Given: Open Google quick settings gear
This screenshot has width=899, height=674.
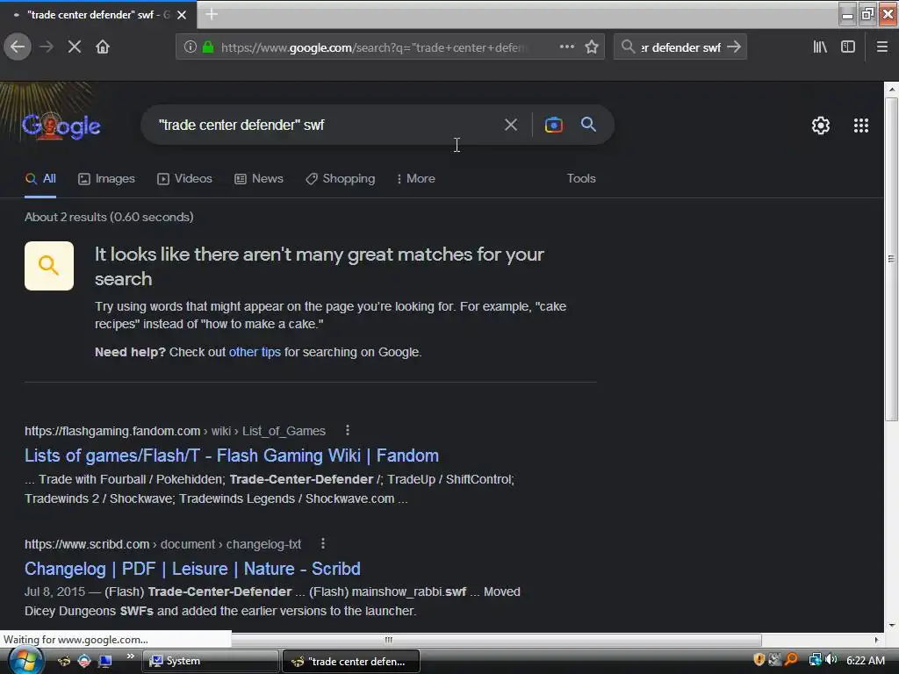Looking at the screenshot, I should (x=821, y=125).
